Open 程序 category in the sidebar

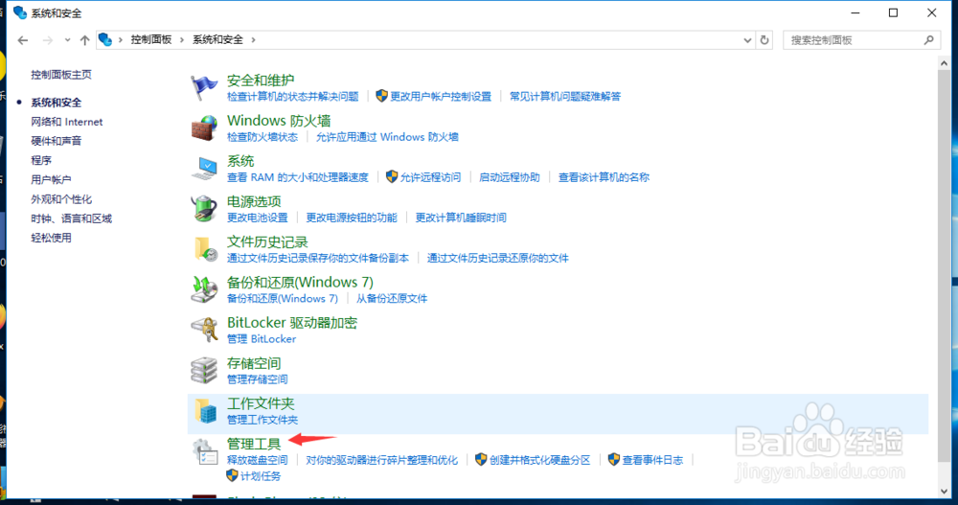(41, 160)
